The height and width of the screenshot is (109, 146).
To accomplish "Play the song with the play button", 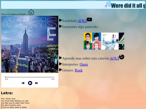I will [x=30, y=83].
